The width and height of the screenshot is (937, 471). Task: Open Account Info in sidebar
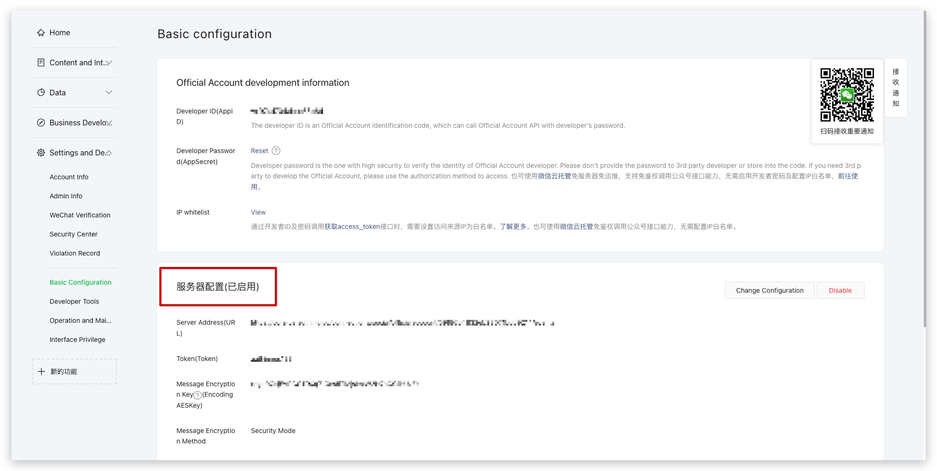pos(69,177)
